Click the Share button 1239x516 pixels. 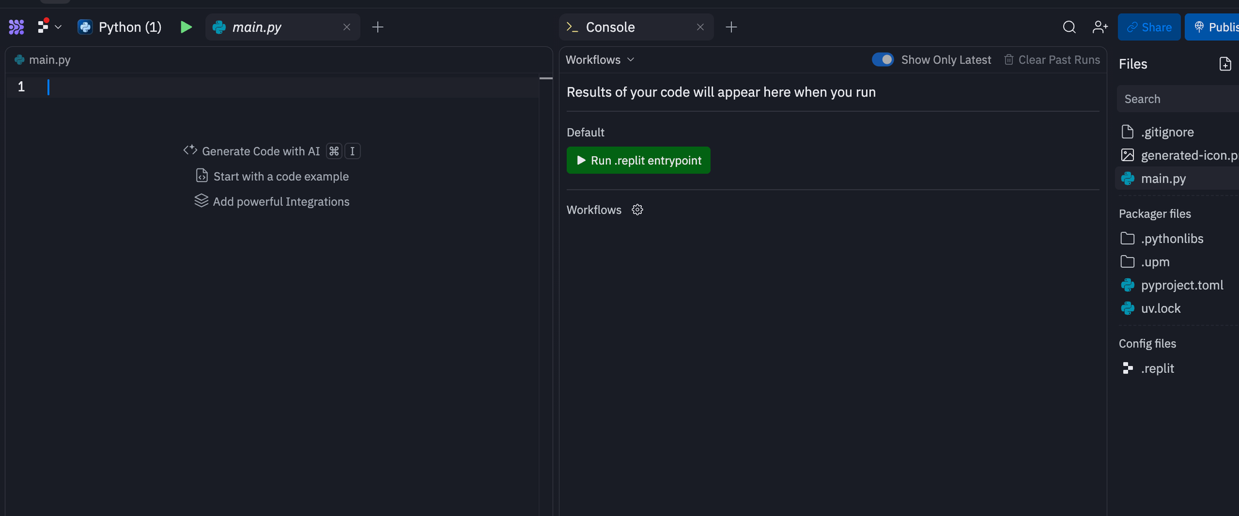click(1149, 27)
